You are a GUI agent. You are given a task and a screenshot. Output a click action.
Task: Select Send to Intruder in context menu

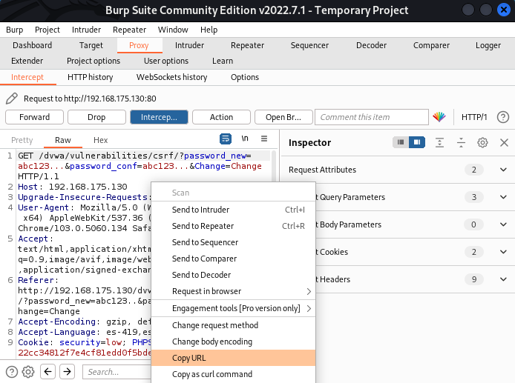click(233, 210)
